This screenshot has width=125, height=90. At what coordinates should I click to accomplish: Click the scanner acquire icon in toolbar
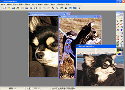tap(18, 8)
